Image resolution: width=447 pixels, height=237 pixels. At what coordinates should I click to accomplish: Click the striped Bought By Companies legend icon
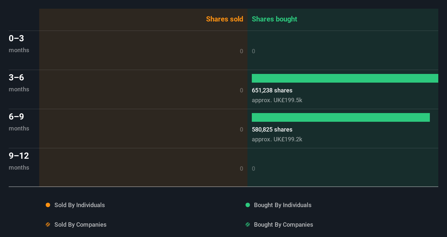tap(248, 224)
